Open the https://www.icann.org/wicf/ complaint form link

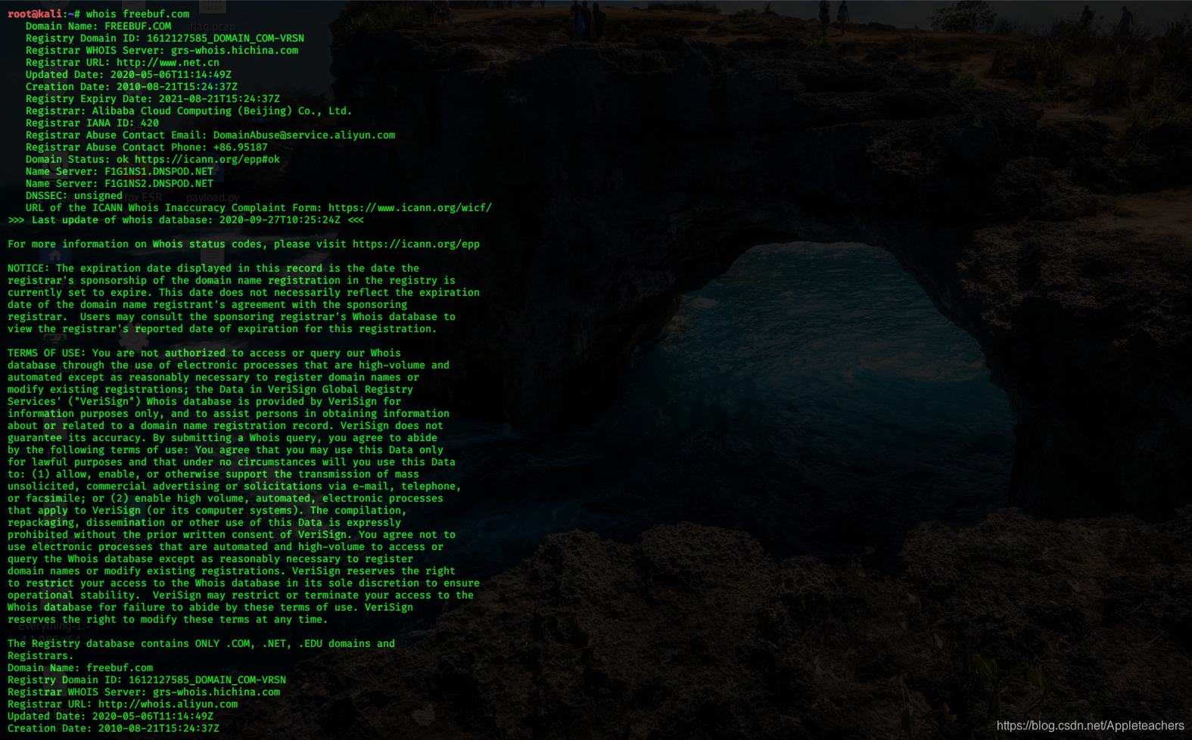click(x=410, y=207)
